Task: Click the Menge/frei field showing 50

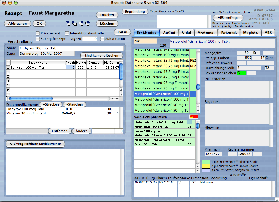Action: 243,53
